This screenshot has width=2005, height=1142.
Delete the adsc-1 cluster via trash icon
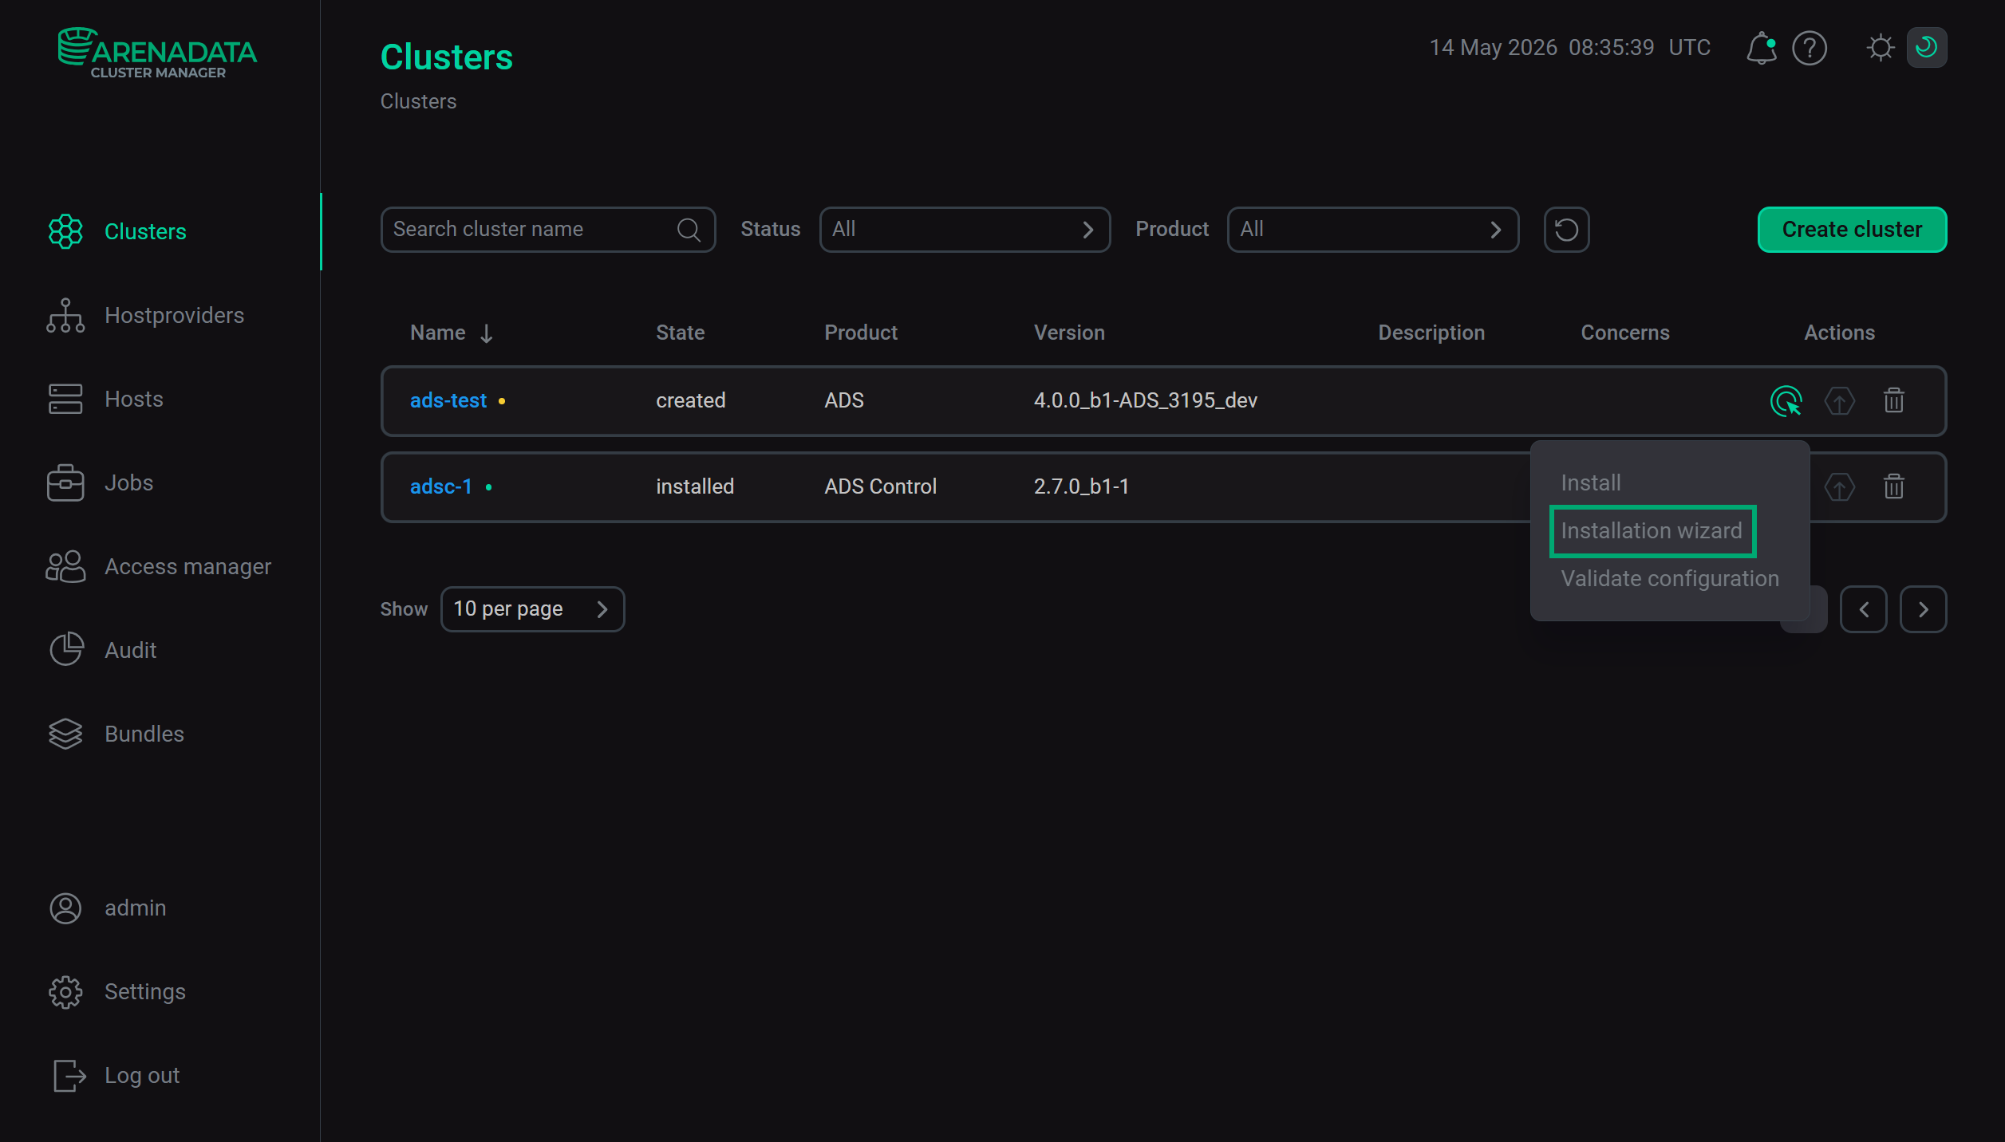pos(1894,486)
